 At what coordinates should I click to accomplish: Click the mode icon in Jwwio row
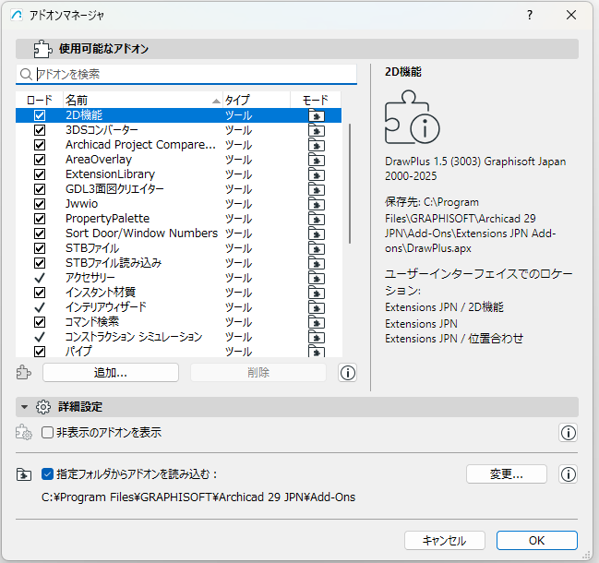pyautogui.click(x=317, y=204)
